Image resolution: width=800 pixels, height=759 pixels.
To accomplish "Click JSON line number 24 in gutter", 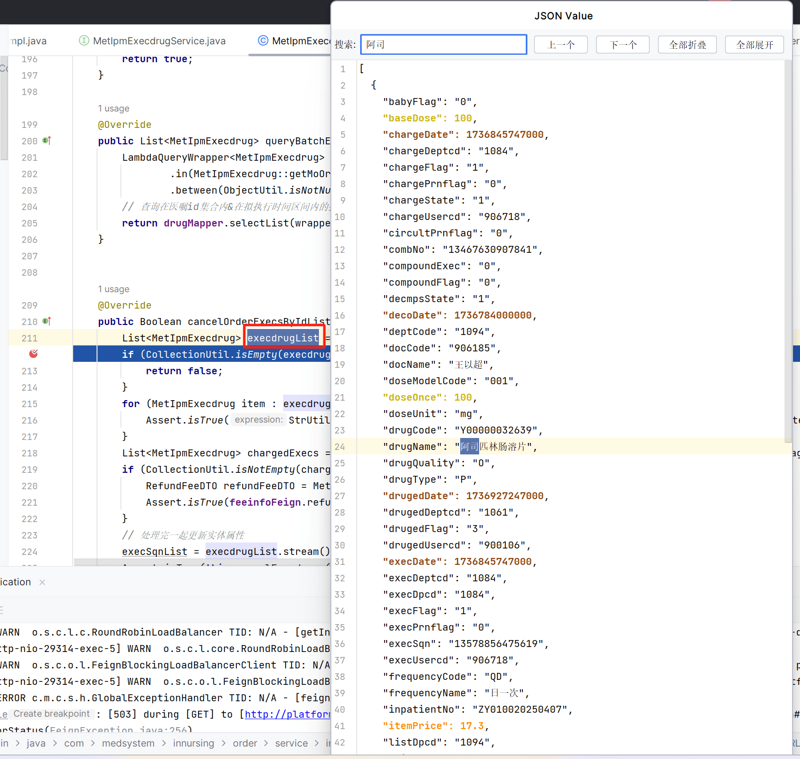I will (340, 446).
